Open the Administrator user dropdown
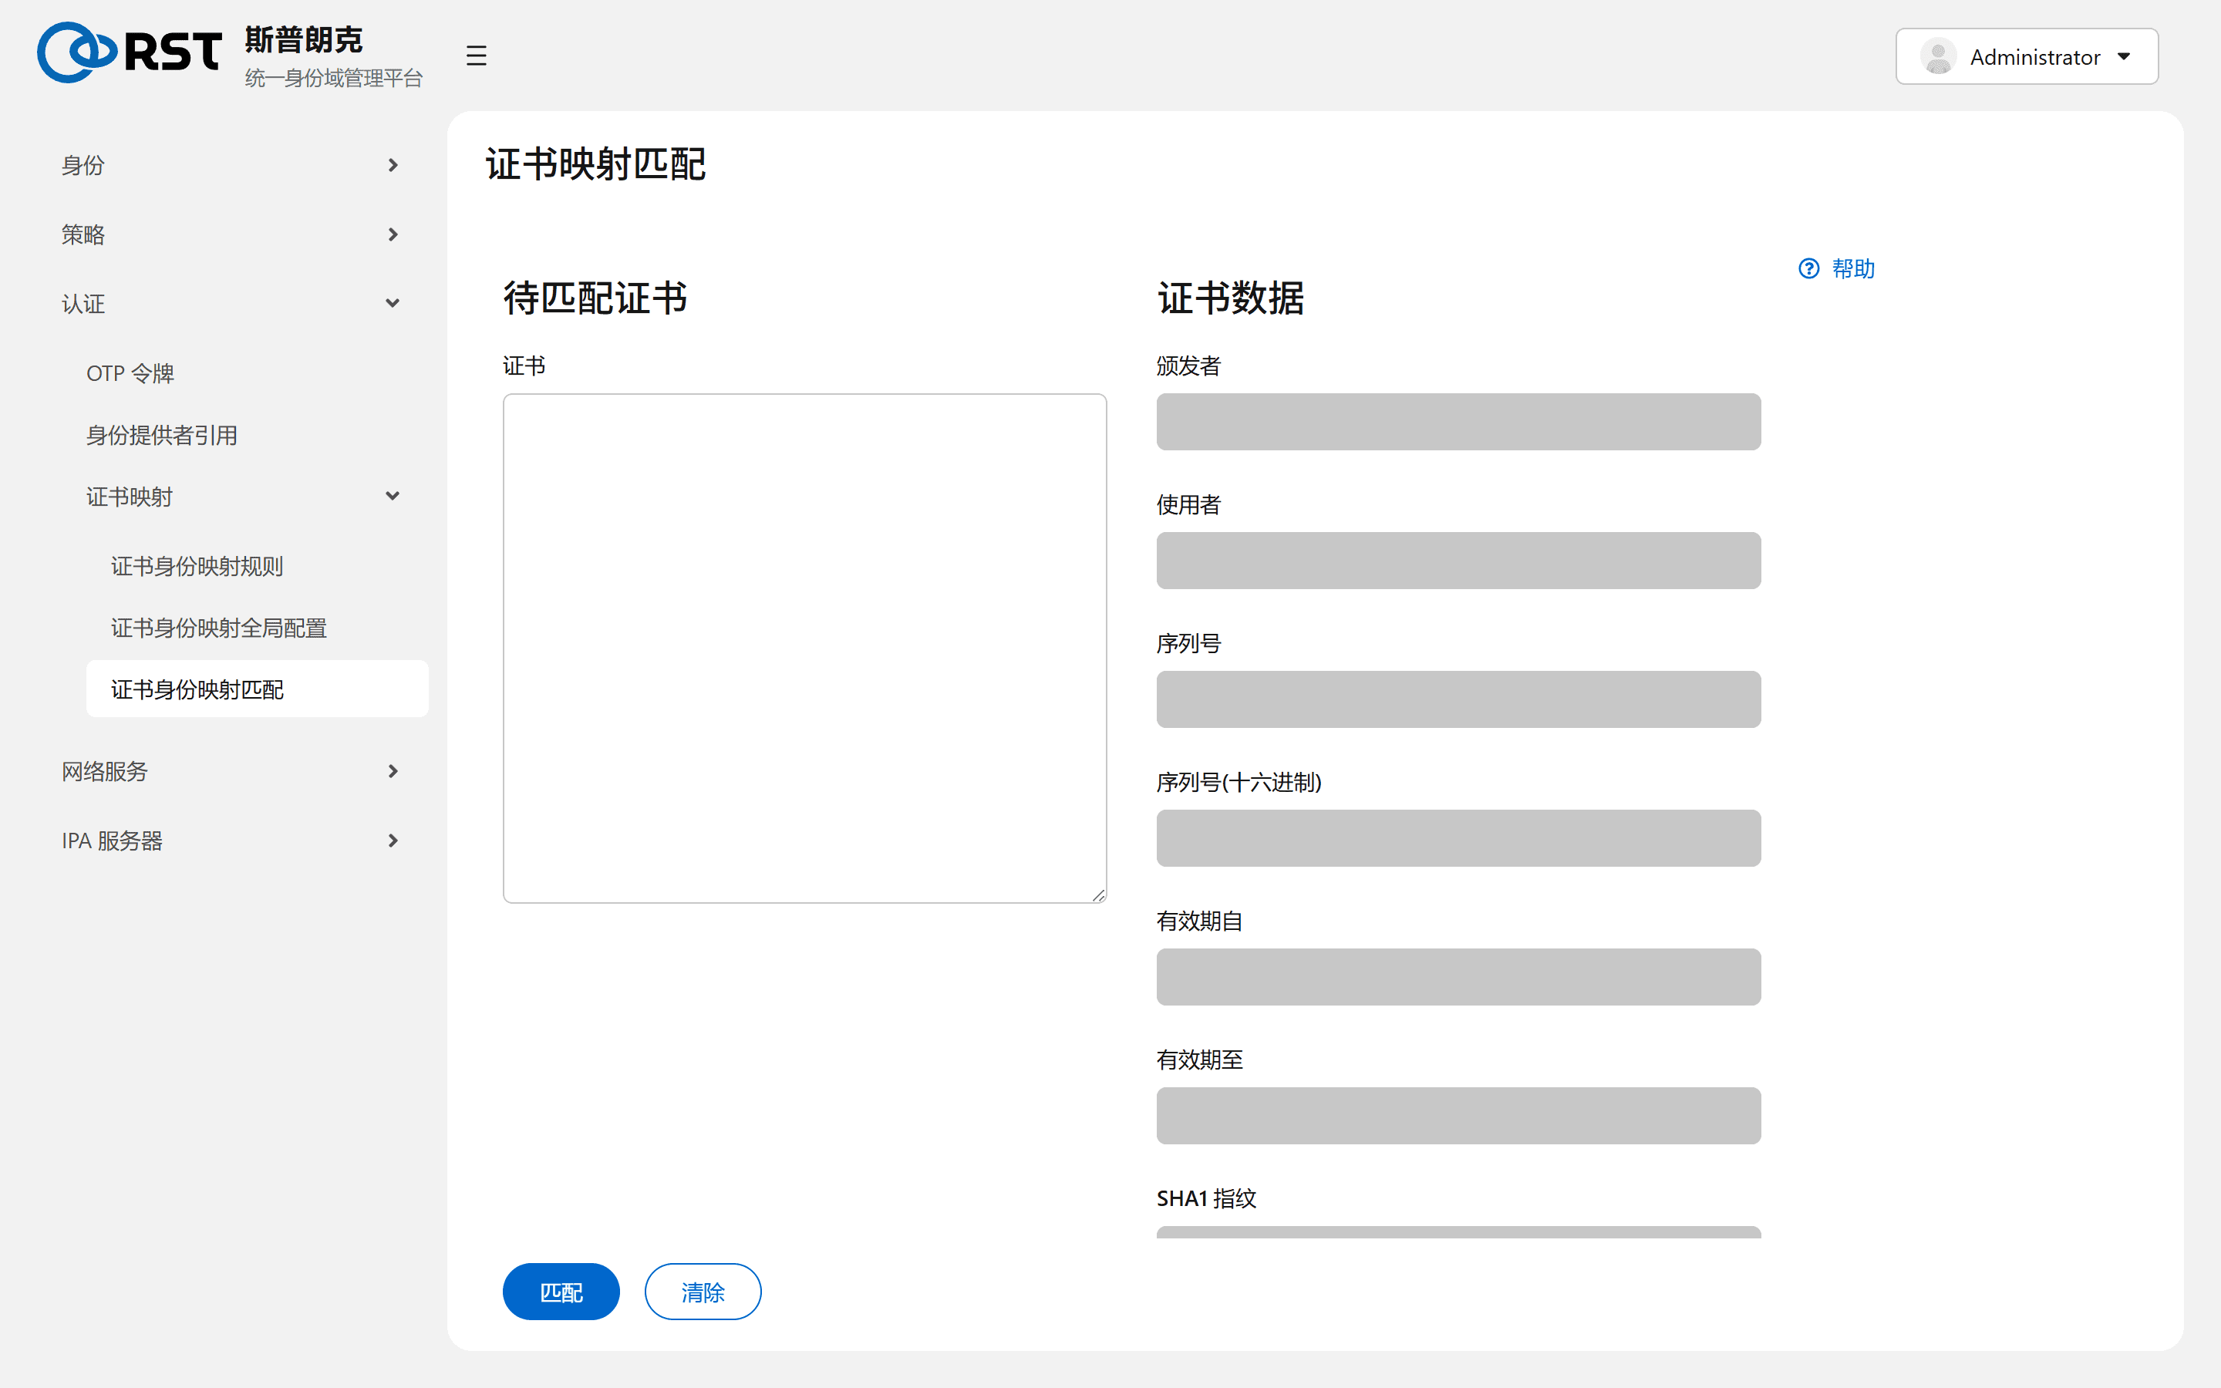The height and width of the screenshot is (1388, 2221). tap(2027, 57)
